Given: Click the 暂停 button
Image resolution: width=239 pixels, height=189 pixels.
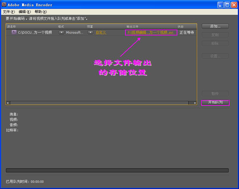Looking at the screenshot, I should (x=215, y=94).
